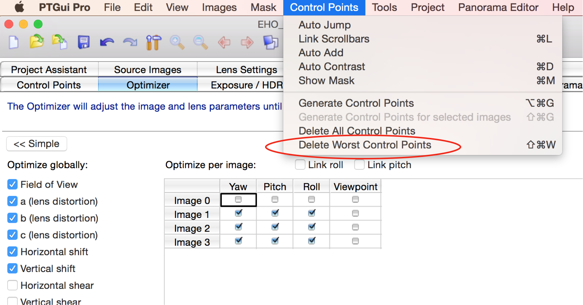The height and width of the screenshot is (305, 583).
Task: Click the Image 2 row header
Action: 192,228
